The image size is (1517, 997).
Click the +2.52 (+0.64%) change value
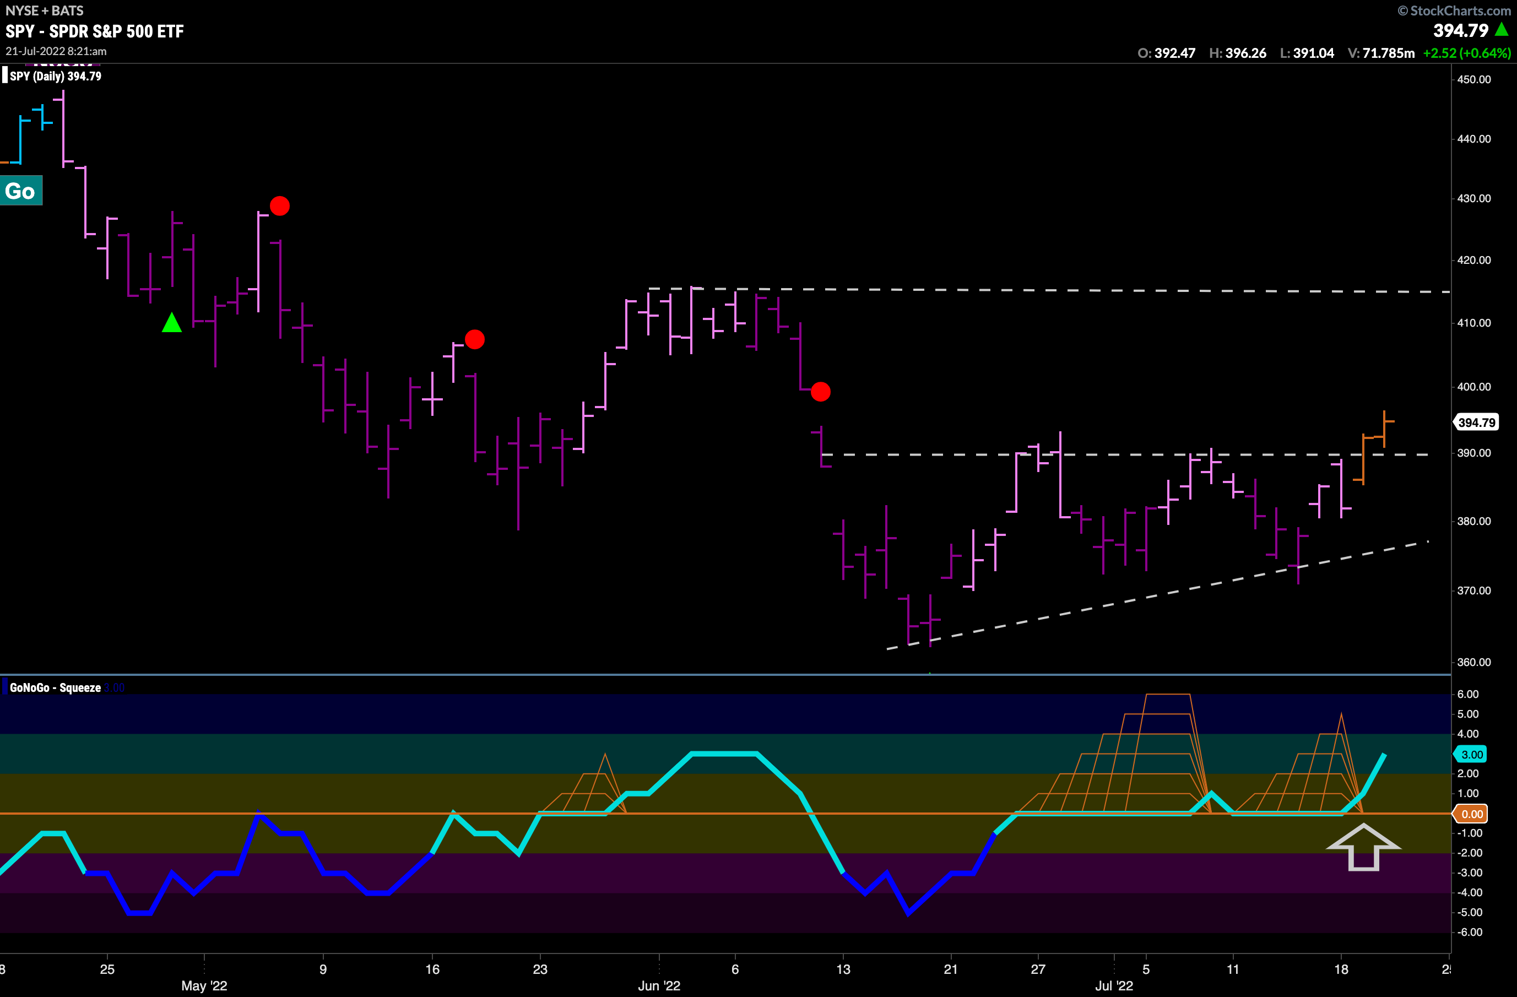(1467, 53)
